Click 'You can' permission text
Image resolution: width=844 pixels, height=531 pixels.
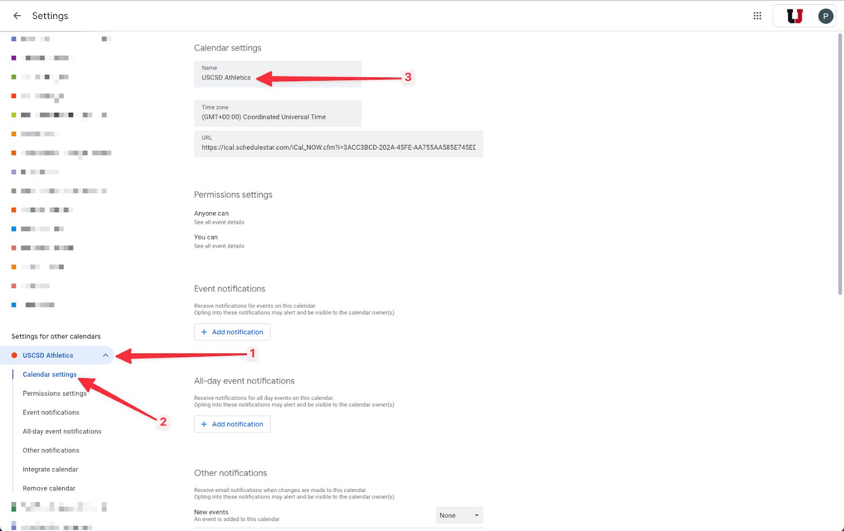coord(206,237)
